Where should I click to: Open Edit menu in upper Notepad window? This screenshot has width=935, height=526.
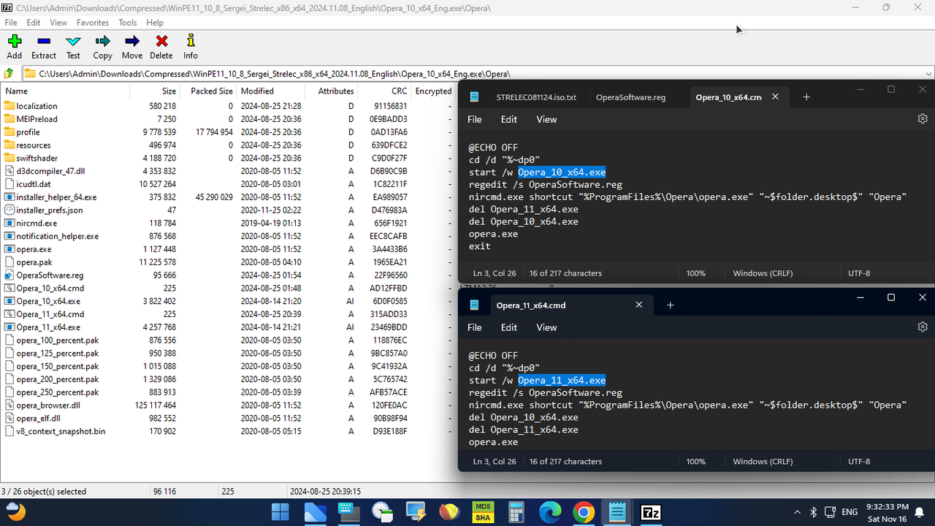pos(509,119)
